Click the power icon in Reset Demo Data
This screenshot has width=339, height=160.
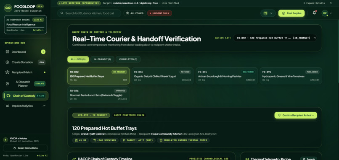pyautogui.click(x=15, y=148)
